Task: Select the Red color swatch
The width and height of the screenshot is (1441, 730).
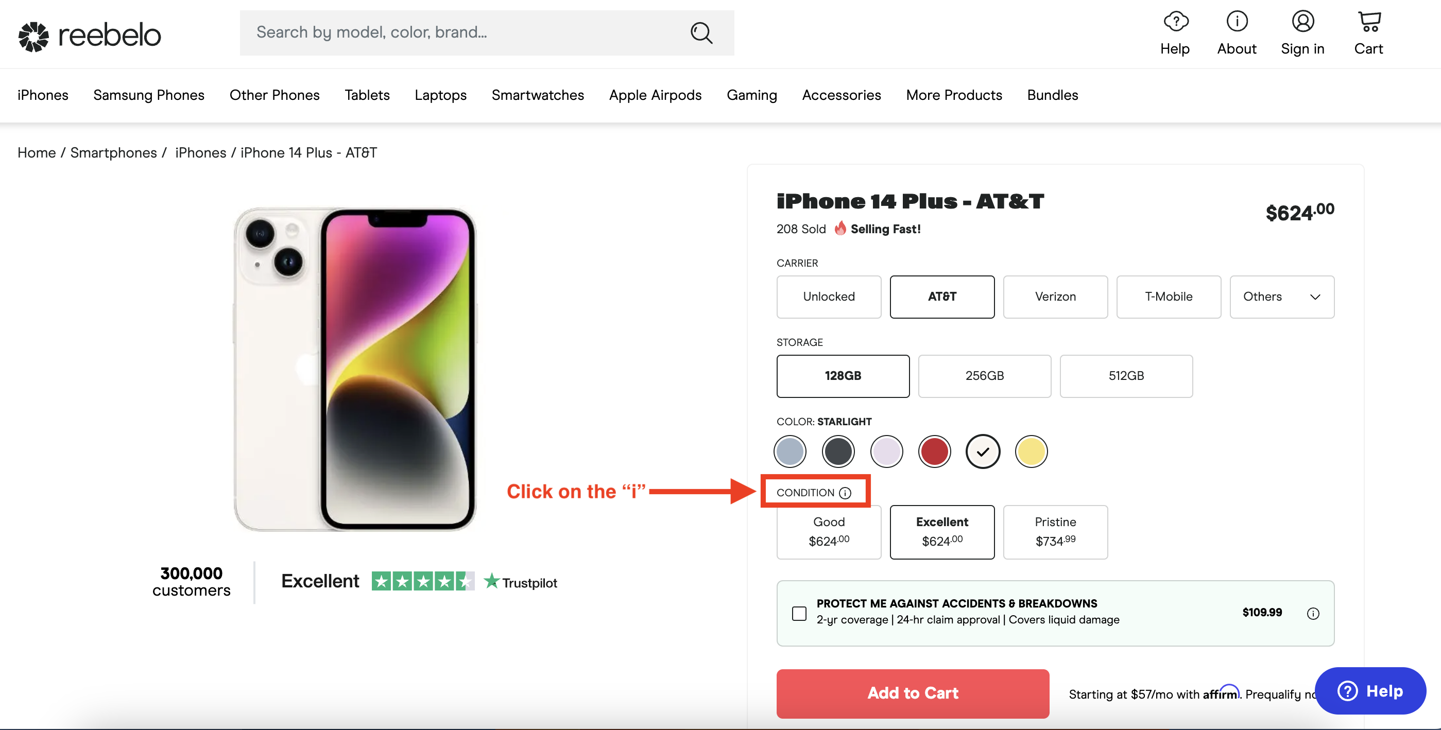Action: pos(934,450)
